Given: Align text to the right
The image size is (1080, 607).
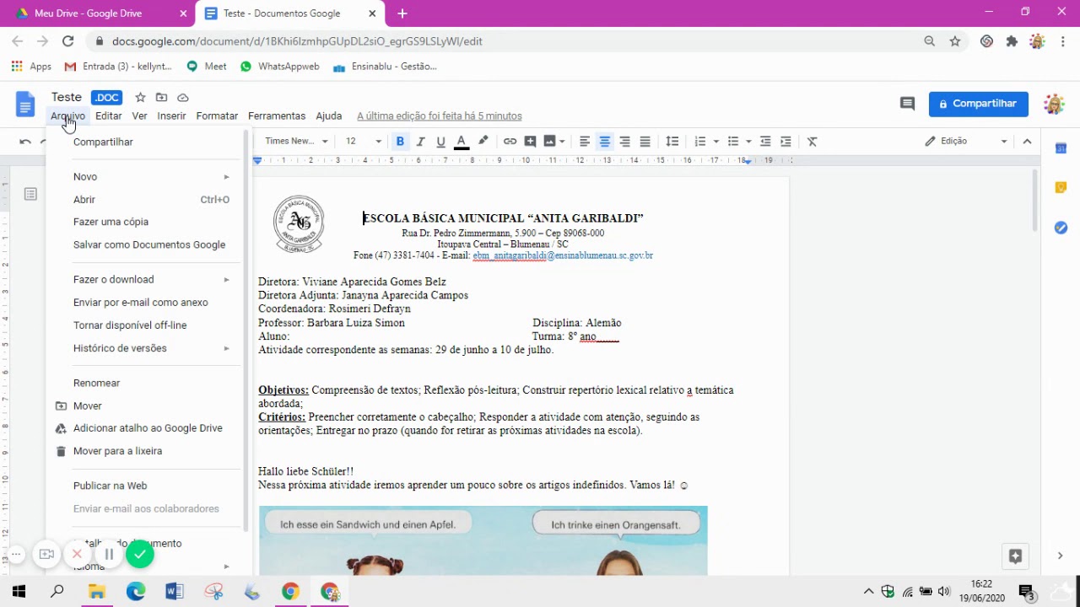Looking at the screenshot, I should pos(624,142).
